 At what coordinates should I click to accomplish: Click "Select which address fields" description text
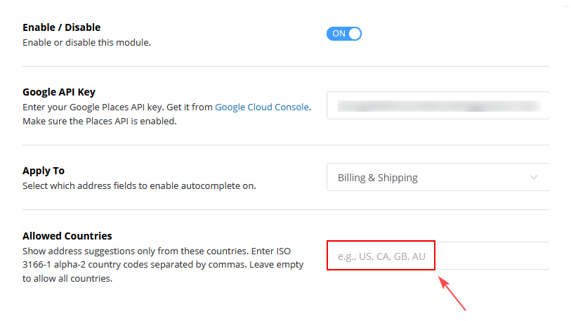click(x=139, y=186)
